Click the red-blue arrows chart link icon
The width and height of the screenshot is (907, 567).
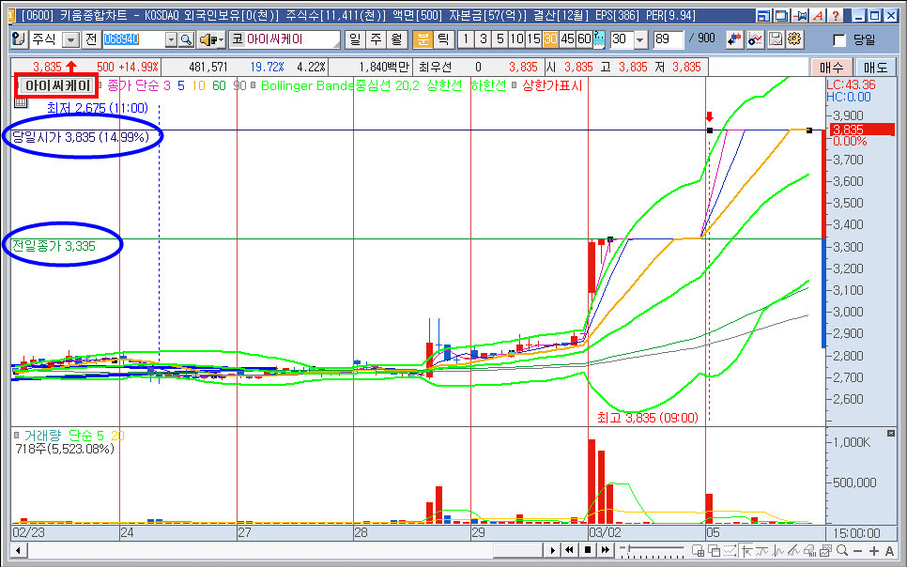click(x=734, y=39)
